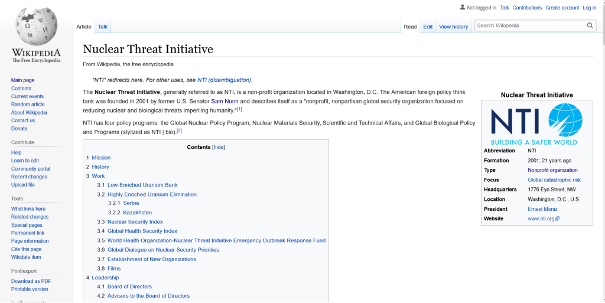
Task: Open Special pages link
Action: point(27,225)
